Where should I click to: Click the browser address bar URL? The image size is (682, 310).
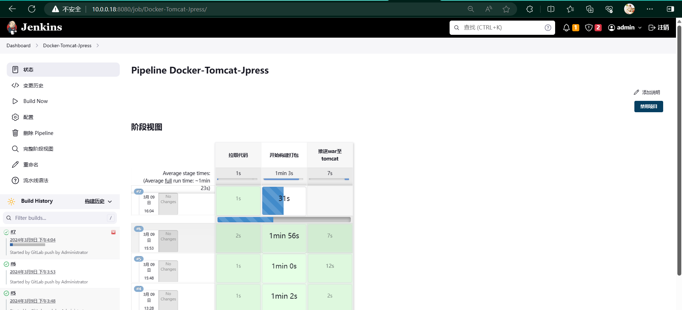(149, 9)
